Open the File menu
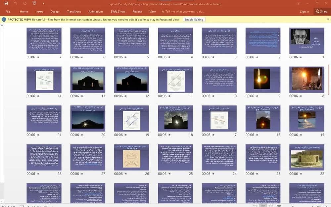This screenshot has height=207, width=331. tap(8, 11)
